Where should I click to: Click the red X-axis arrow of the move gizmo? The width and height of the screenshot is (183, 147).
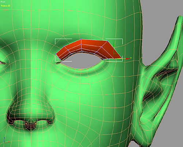click(x=128, y=59)
